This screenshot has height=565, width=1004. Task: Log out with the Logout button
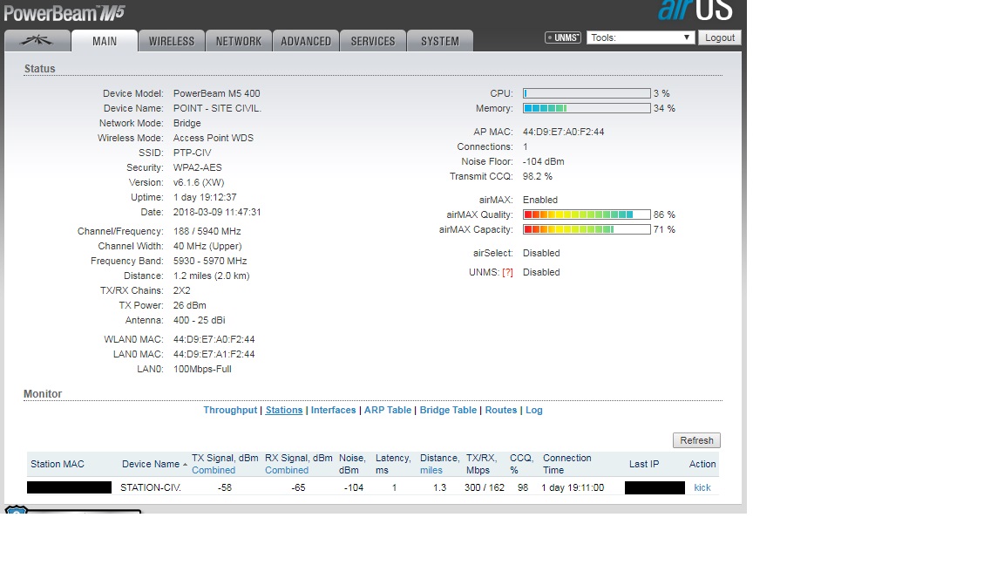click(x=720, y=37)
